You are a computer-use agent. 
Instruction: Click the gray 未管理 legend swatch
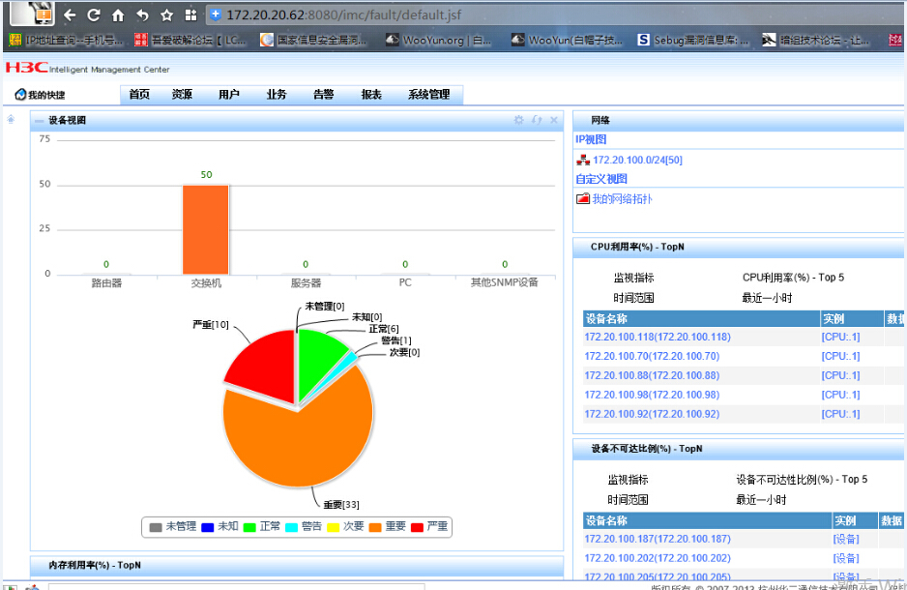pos(156,527)
